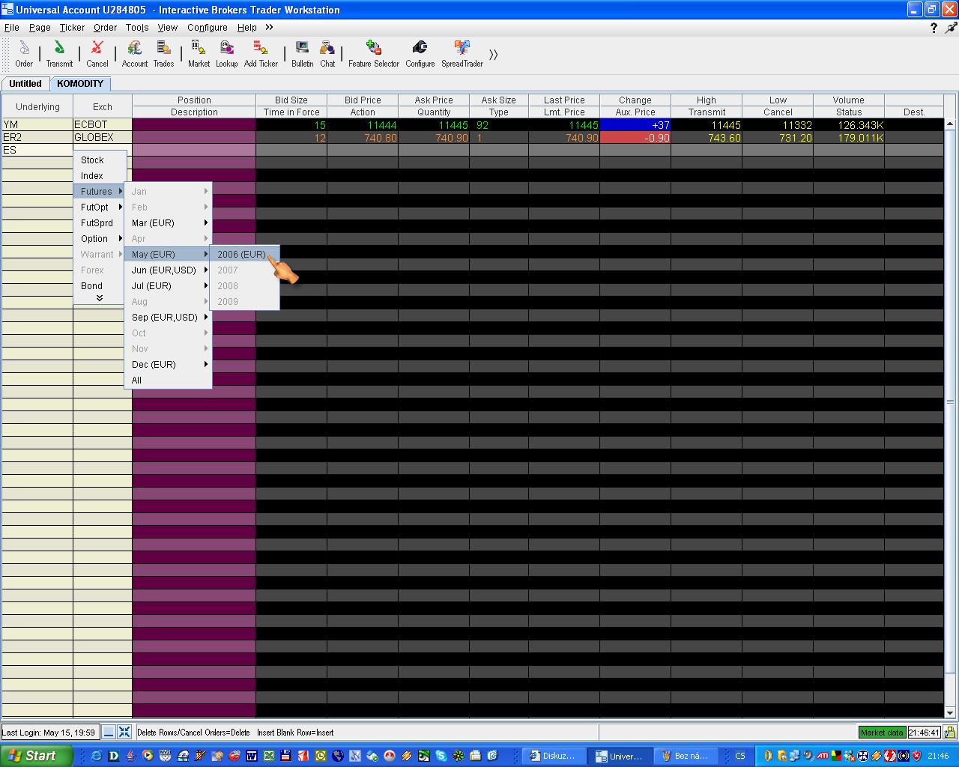959x767 pixels.
Task: Click the Windows Start button
Action: tap(37, 756)
